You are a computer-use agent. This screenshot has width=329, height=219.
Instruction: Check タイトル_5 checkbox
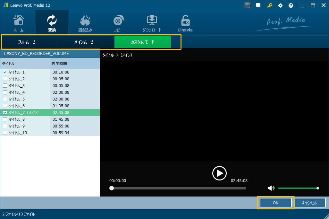[5, 99]
